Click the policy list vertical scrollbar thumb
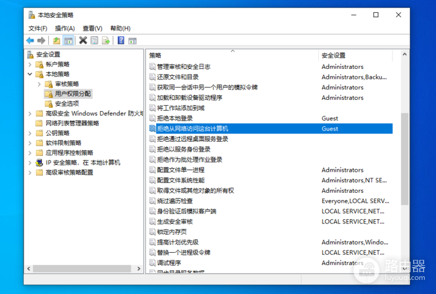 [405, 159]
